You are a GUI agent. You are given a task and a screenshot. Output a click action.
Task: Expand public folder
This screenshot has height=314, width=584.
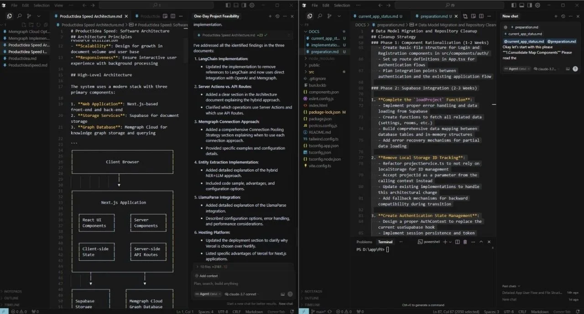(x=314, y=65)
